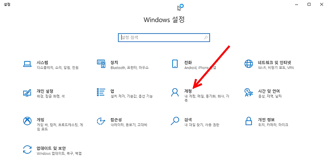Screen dimensions: 328x167
Task: Select the 개인 설정 title
Action: (45, 91)
